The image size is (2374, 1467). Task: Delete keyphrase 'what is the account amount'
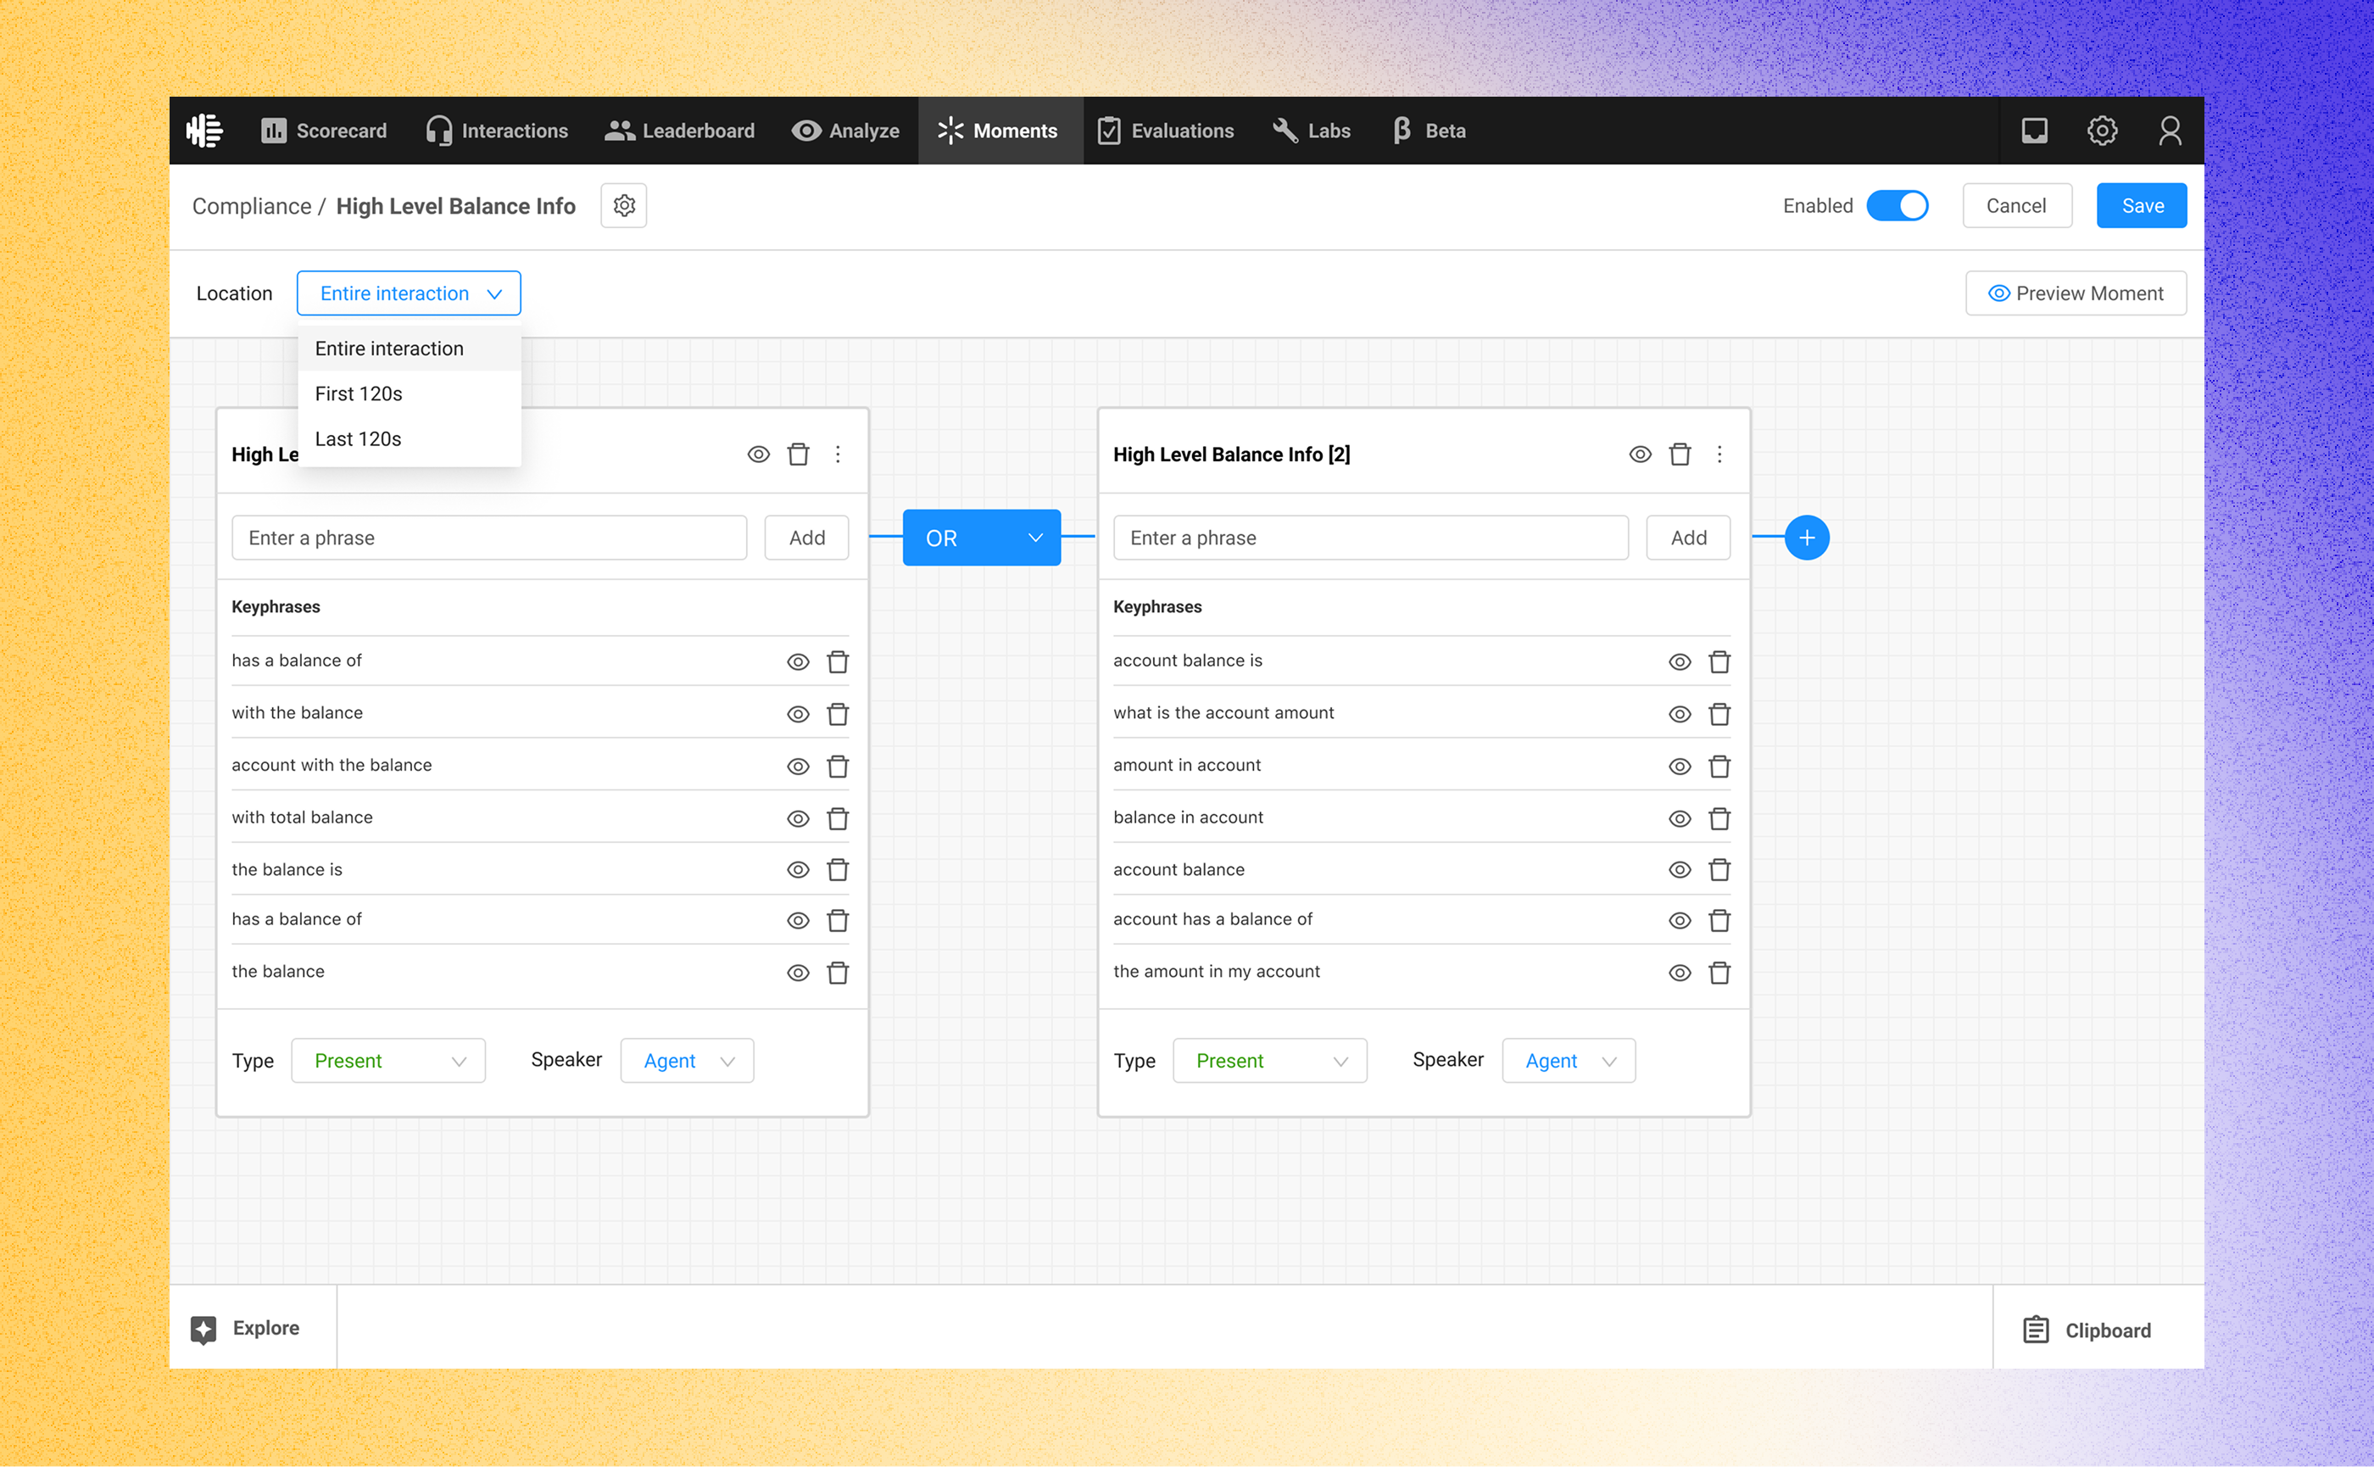pos(1719,714)
